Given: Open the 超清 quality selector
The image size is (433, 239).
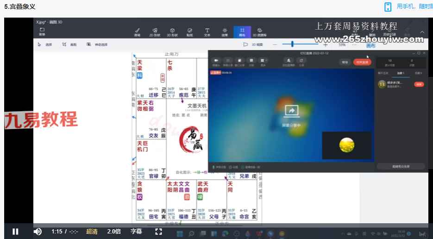Looking at the screenshot, I should [x=92, y=231].
